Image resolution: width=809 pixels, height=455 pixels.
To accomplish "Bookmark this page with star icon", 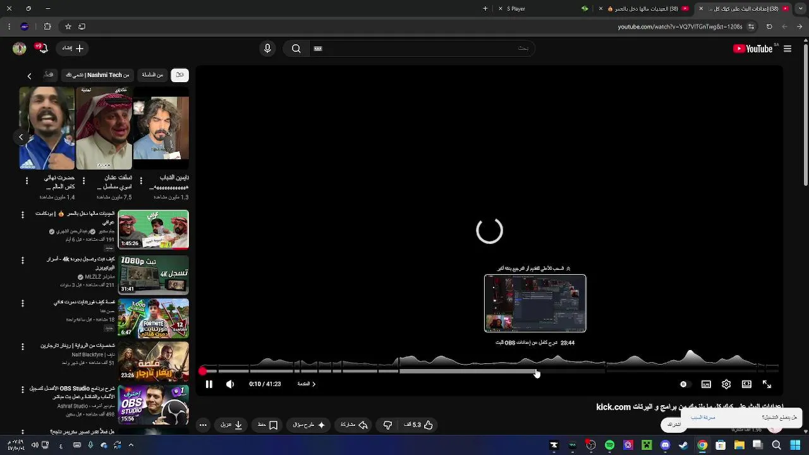I will click(x=68, y=27).
